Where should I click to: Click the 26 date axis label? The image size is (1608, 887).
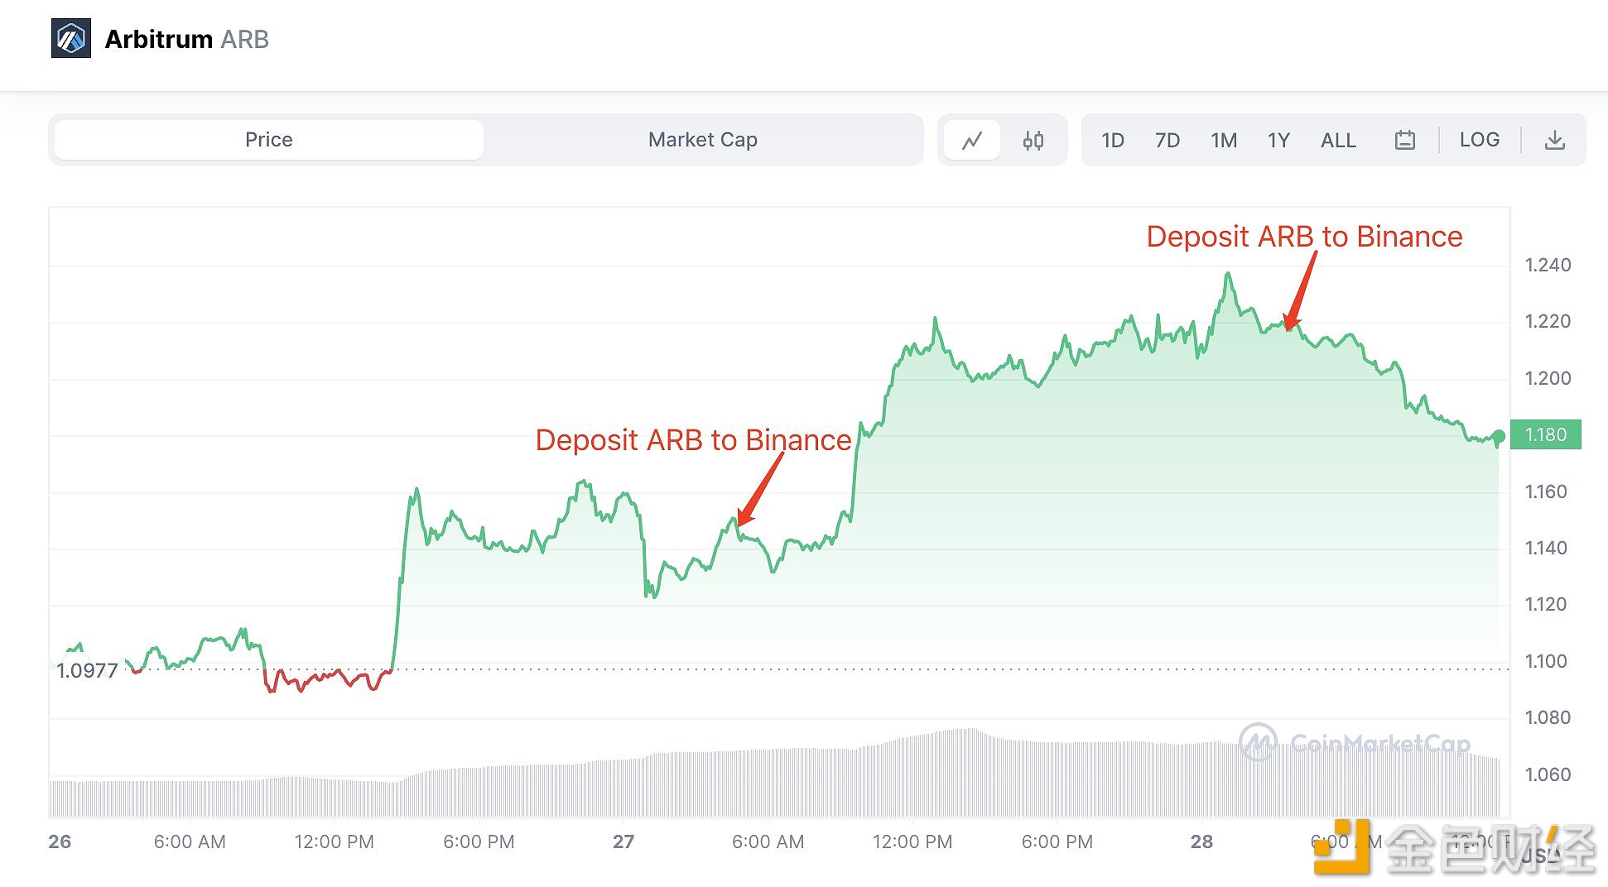click(x=60, y=841)
